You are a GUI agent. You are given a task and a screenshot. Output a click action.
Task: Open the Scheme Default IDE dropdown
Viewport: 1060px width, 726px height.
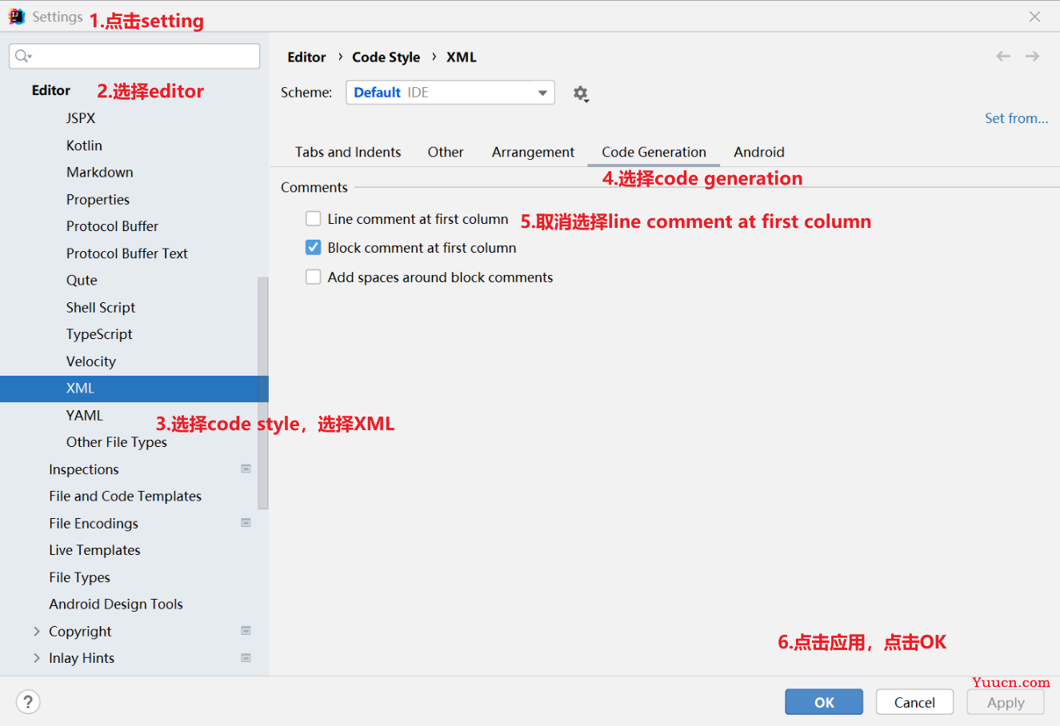tap(450, 93)
